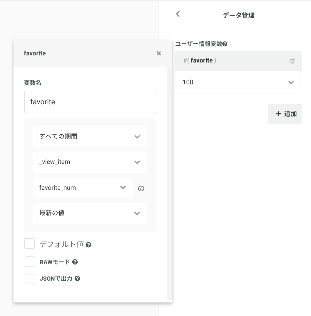Check the JSONで出力 checkbox
This screenshot has height=316, width=311.
tap(30, 279)
